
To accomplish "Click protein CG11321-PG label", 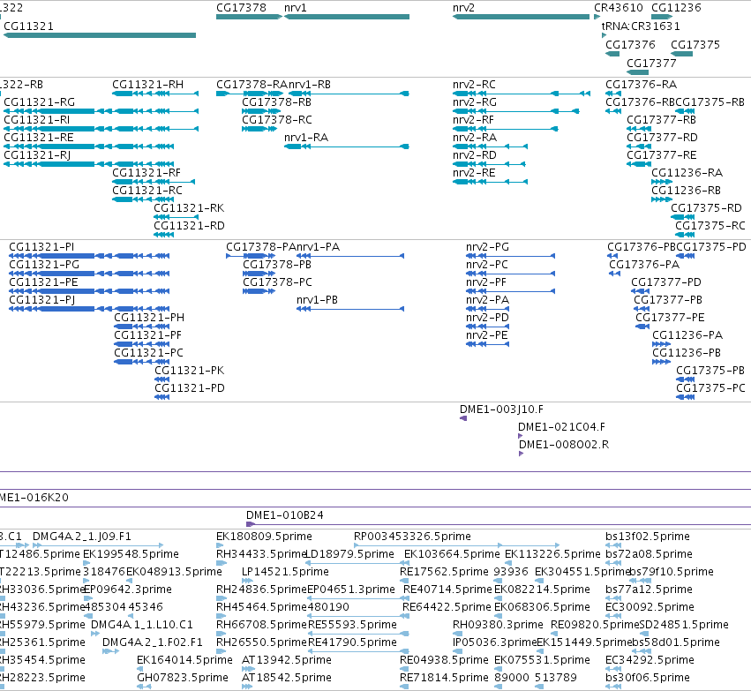I will pos(44,265).
